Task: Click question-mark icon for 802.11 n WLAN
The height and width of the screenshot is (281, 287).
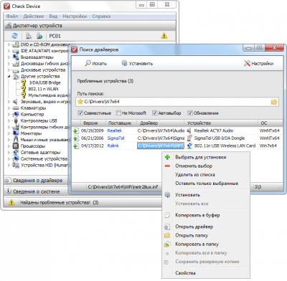Action: (x=24, y=89)
